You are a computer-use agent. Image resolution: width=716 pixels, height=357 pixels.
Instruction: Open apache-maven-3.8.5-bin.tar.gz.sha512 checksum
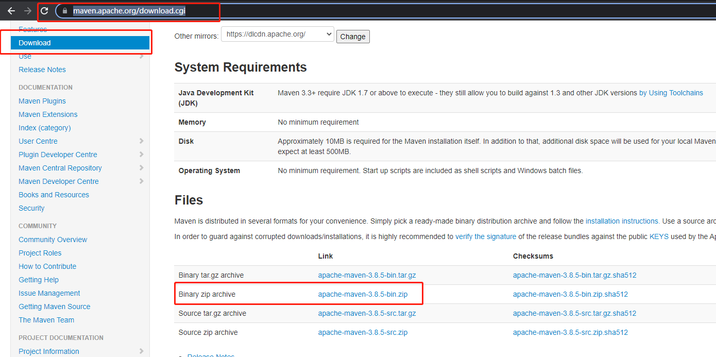click(575, 275)
